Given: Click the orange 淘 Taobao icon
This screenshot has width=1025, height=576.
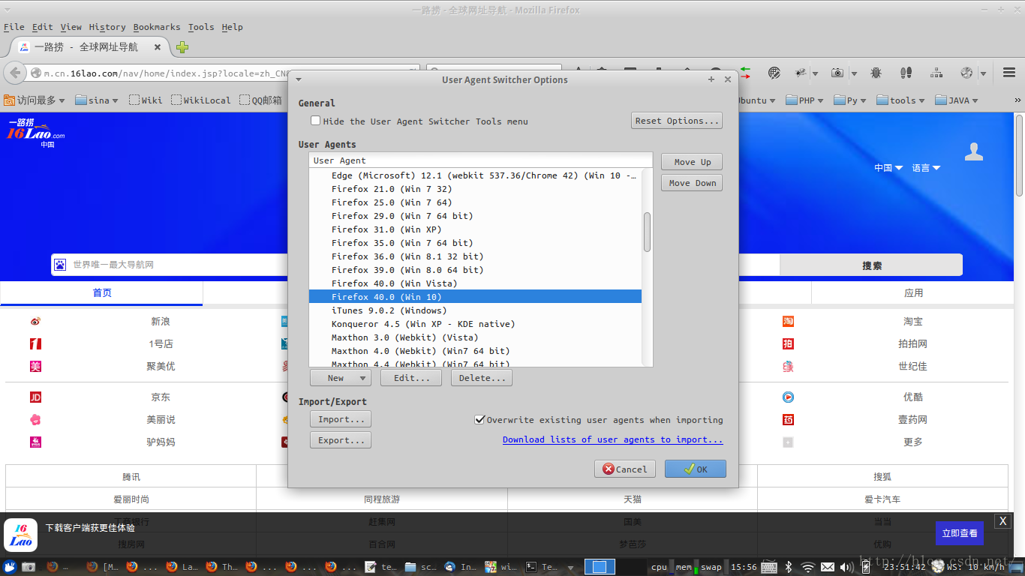Looking at the screenshot, I should [788, 322].
